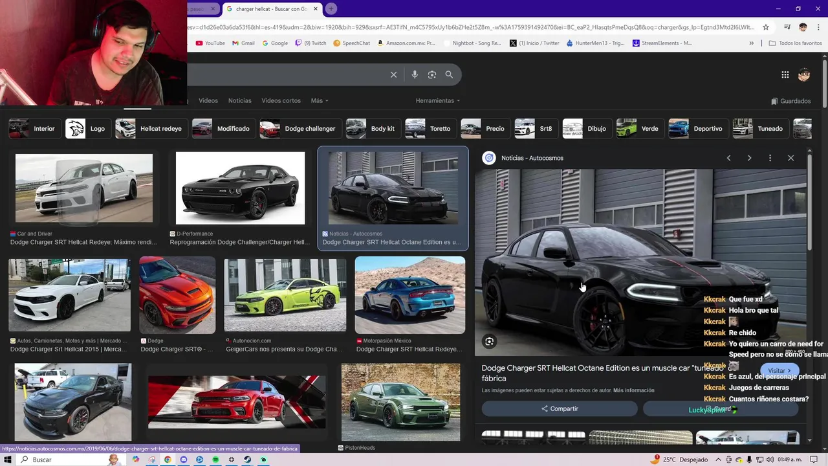
Task: Open the Windows Start menu
Action: click(8, 460)
